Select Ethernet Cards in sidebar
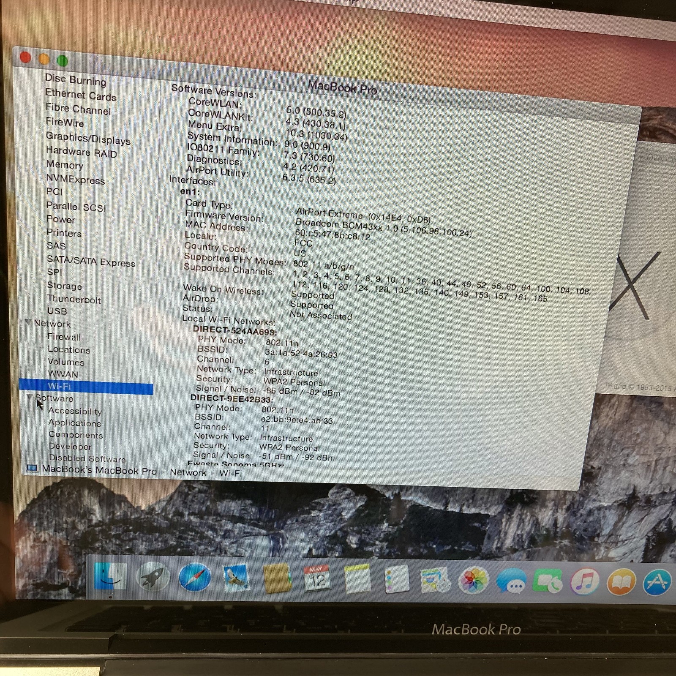The width and height of the screenshot is (676, 676). [x=80, y=95]
